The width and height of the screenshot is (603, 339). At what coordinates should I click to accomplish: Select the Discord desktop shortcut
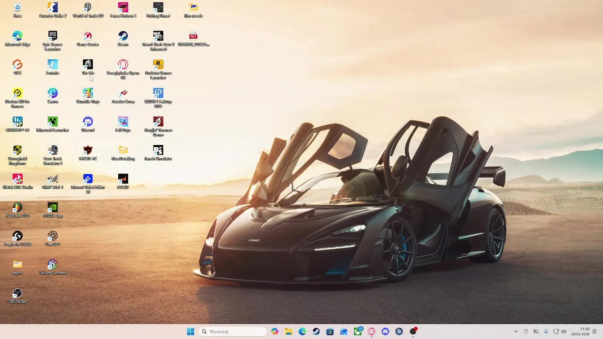pos(88,125)
